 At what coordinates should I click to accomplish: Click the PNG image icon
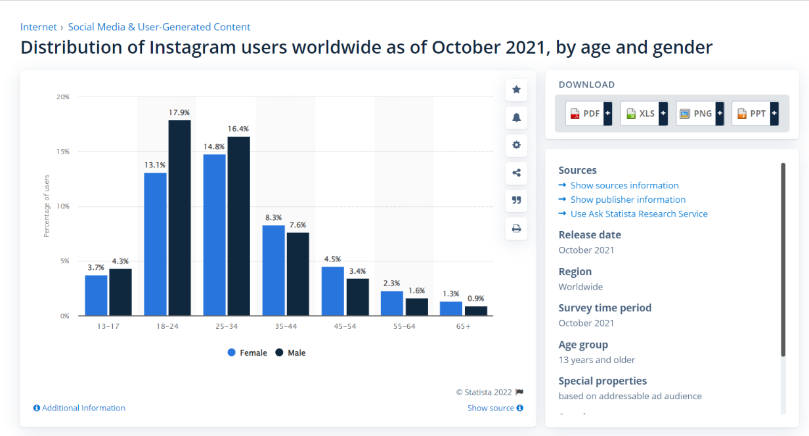point(685,114)
